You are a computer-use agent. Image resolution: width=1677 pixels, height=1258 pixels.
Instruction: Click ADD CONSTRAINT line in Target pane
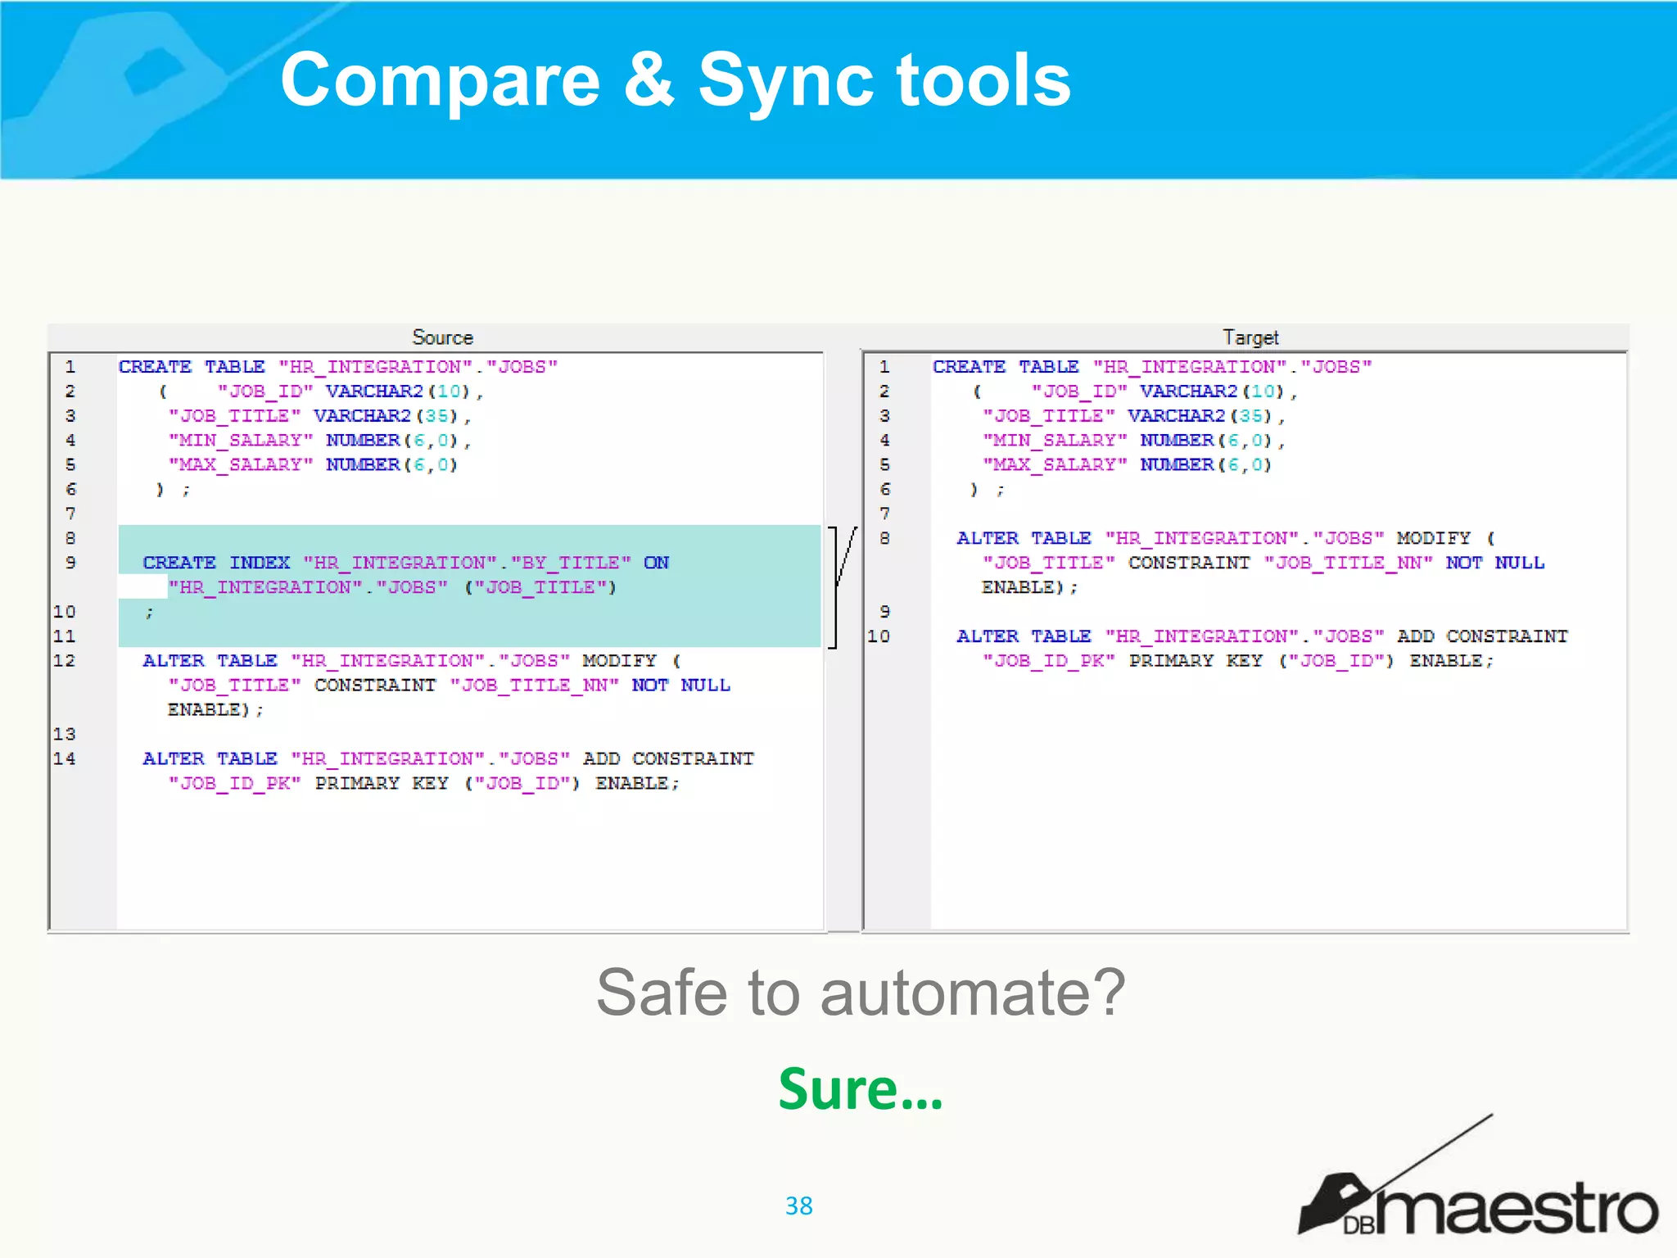[x=1262, y=636]
